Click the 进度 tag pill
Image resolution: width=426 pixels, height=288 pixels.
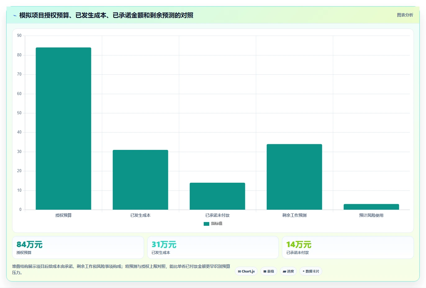[x=288, y=271]
